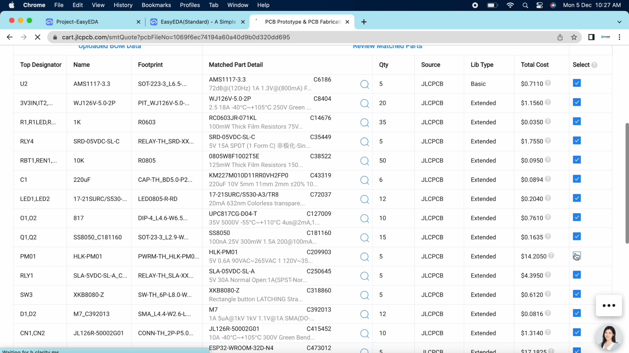Open macOS Control Center
This screenshot has height=353, width=629.
(539, 5)
